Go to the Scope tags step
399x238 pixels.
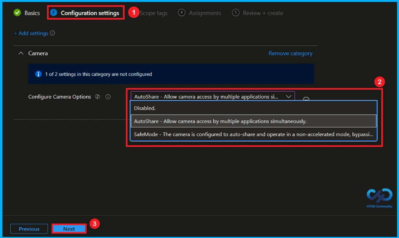coord(153,13)
